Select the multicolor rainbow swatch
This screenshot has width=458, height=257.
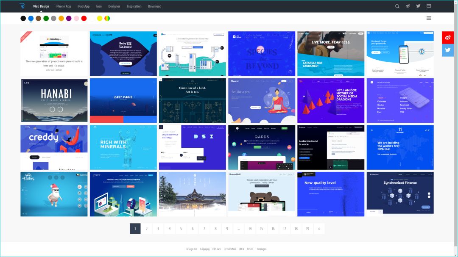107,18
